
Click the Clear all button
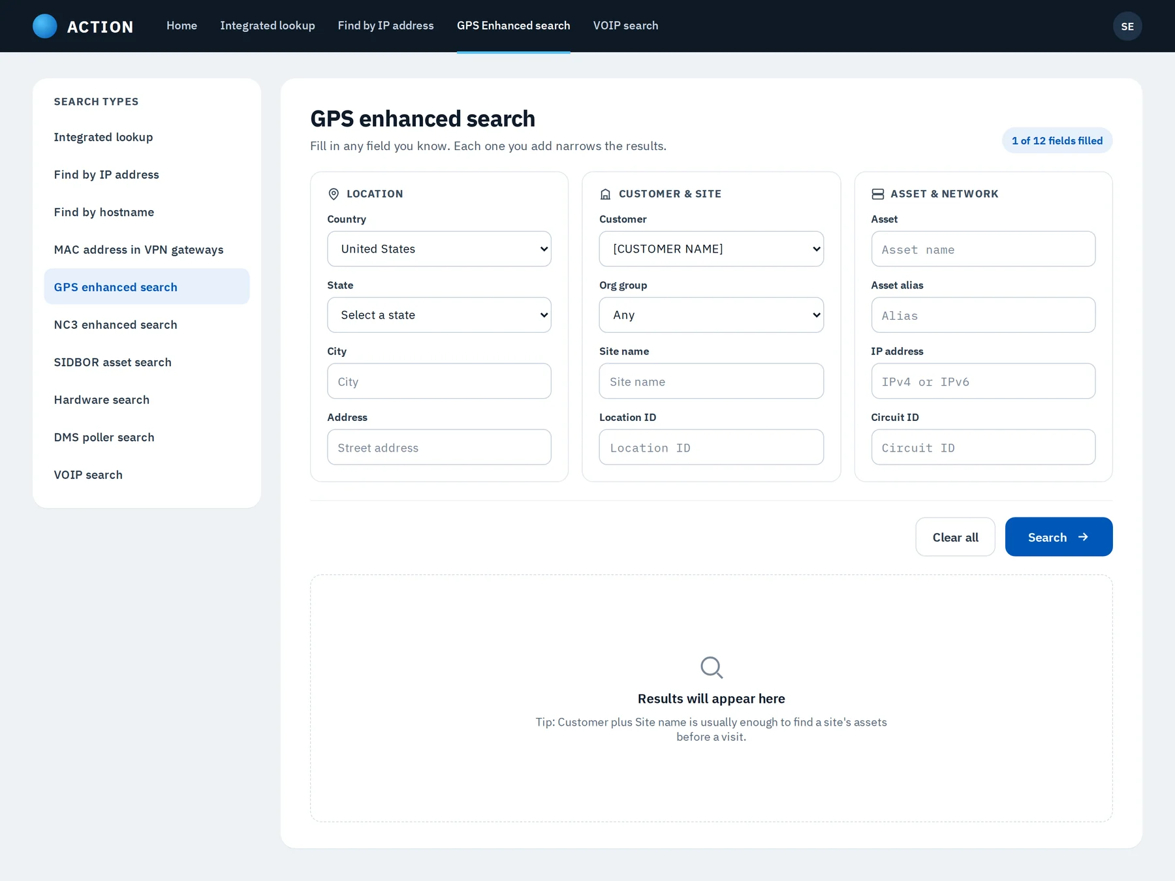(x=955, y=537)
